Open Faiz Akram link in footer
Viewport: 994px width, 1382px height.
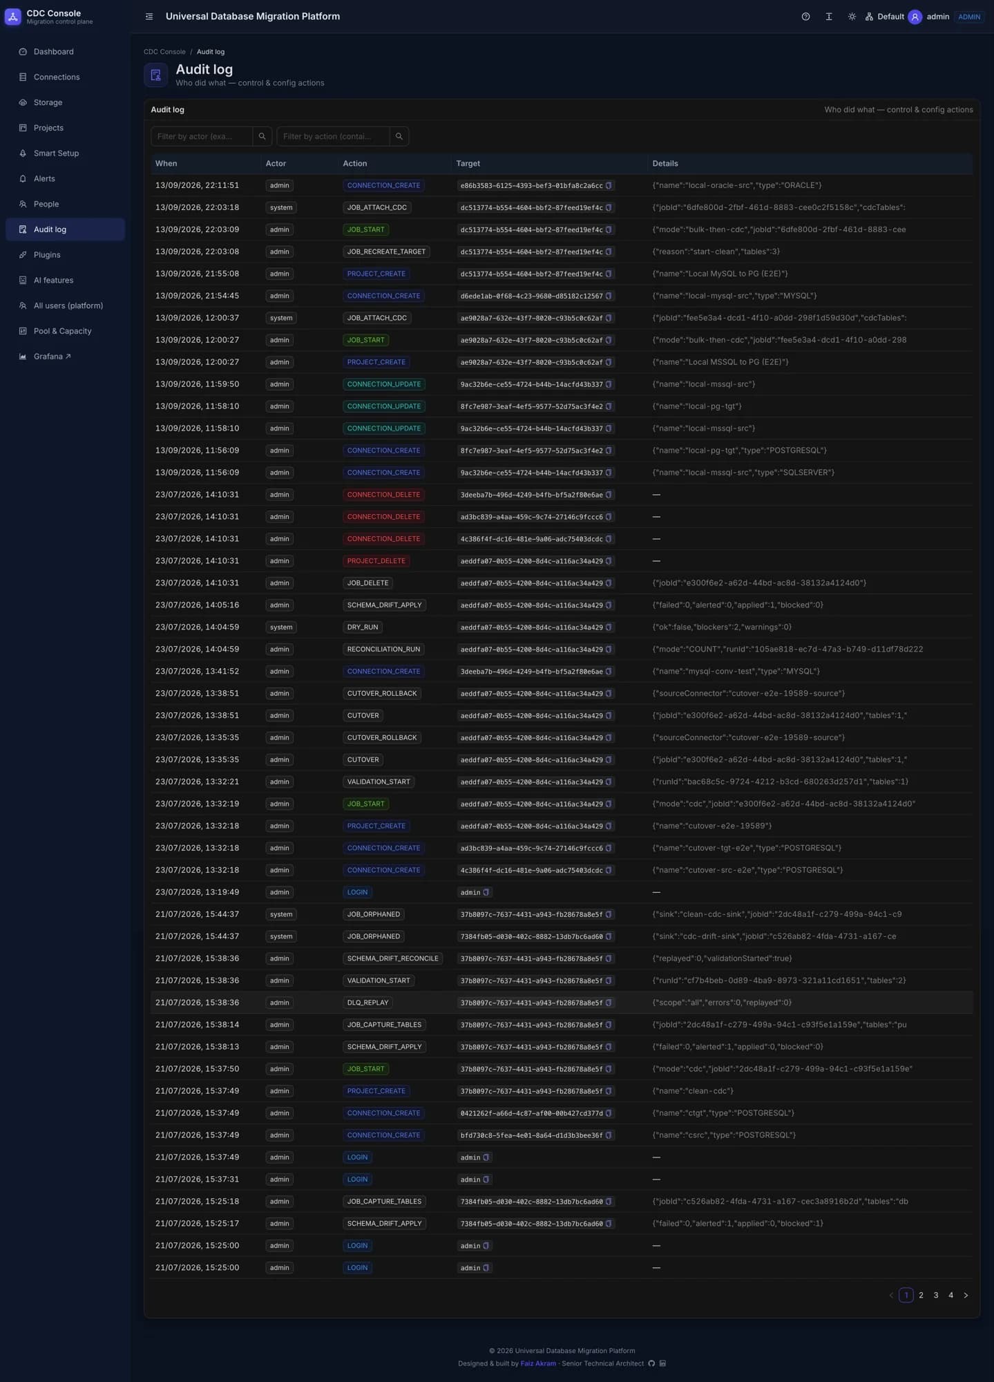[538, 1363]
